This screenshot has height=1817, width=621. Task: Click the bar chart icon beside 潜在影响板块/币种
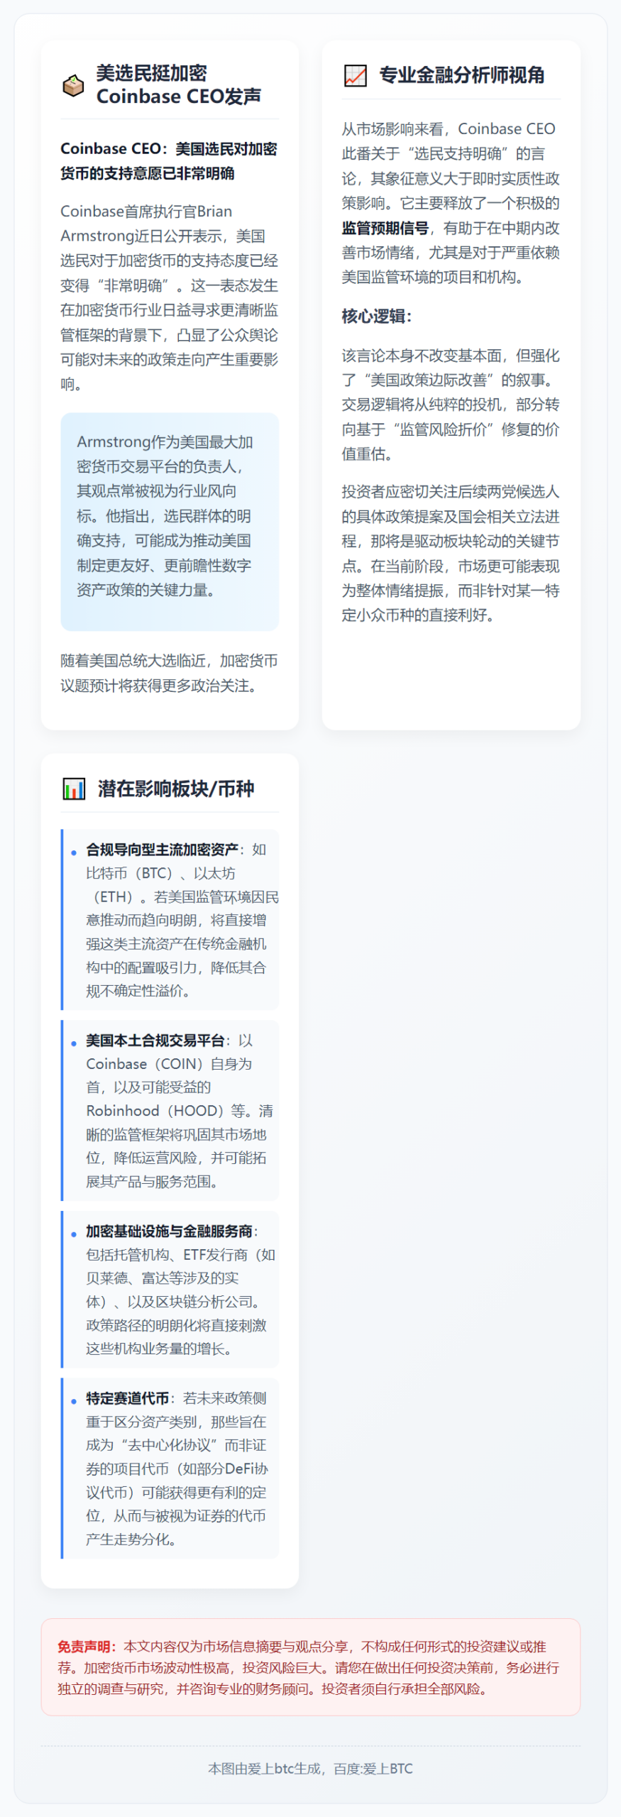74,789
